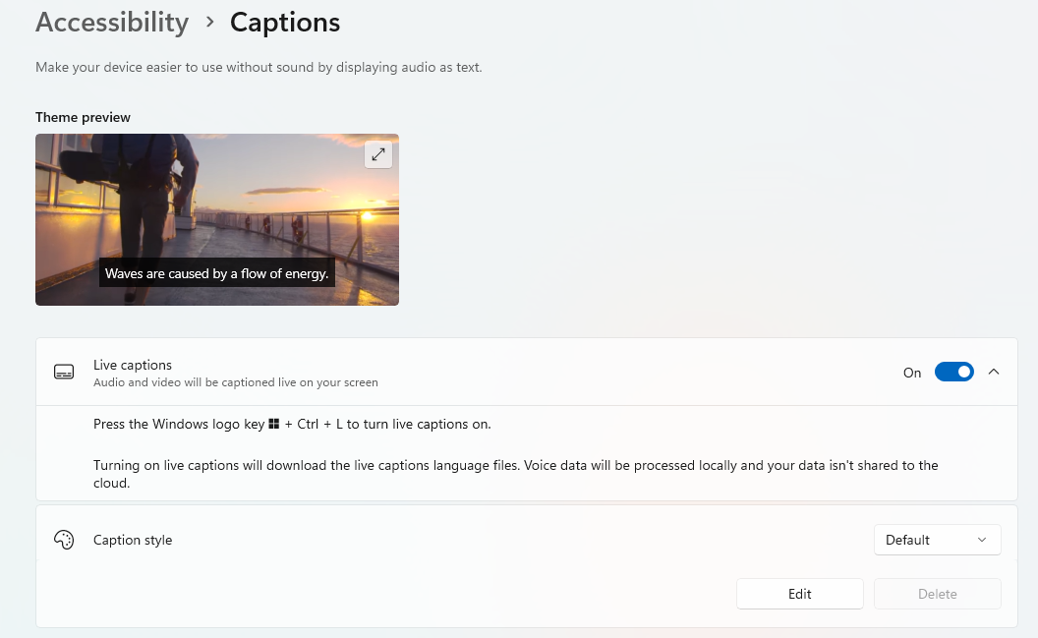Turn off the Live captions toggle

click(953, 372)
